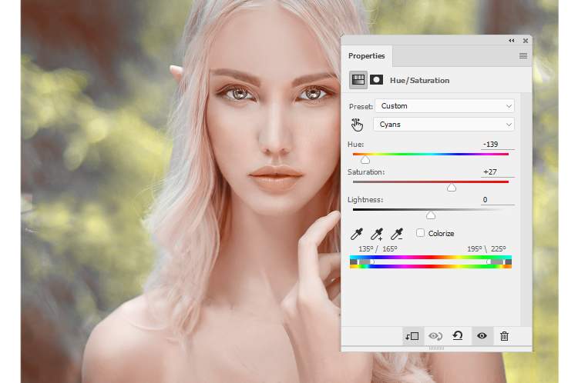Click the Saturation slider handle
Screen dimensions: 578x383
pos(452,188)
